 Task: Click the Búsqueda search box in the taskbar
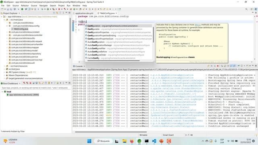click(103, 141)
